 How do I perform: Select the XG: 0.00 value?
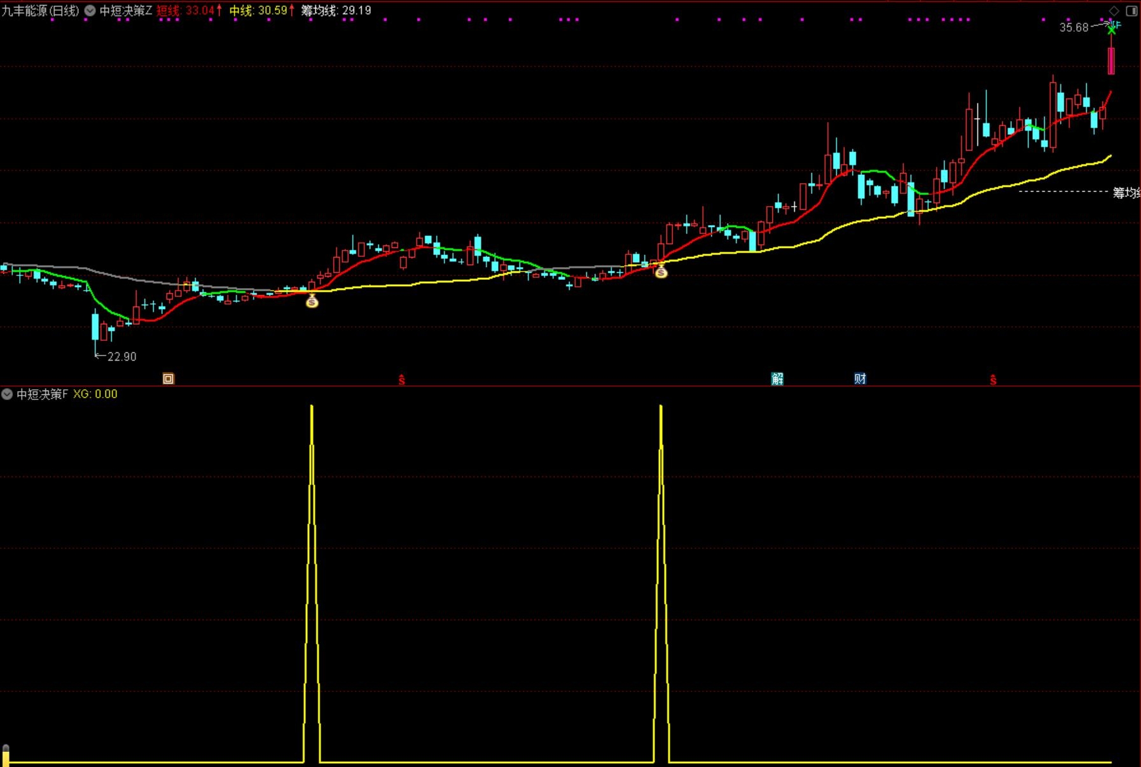point(95,394)
